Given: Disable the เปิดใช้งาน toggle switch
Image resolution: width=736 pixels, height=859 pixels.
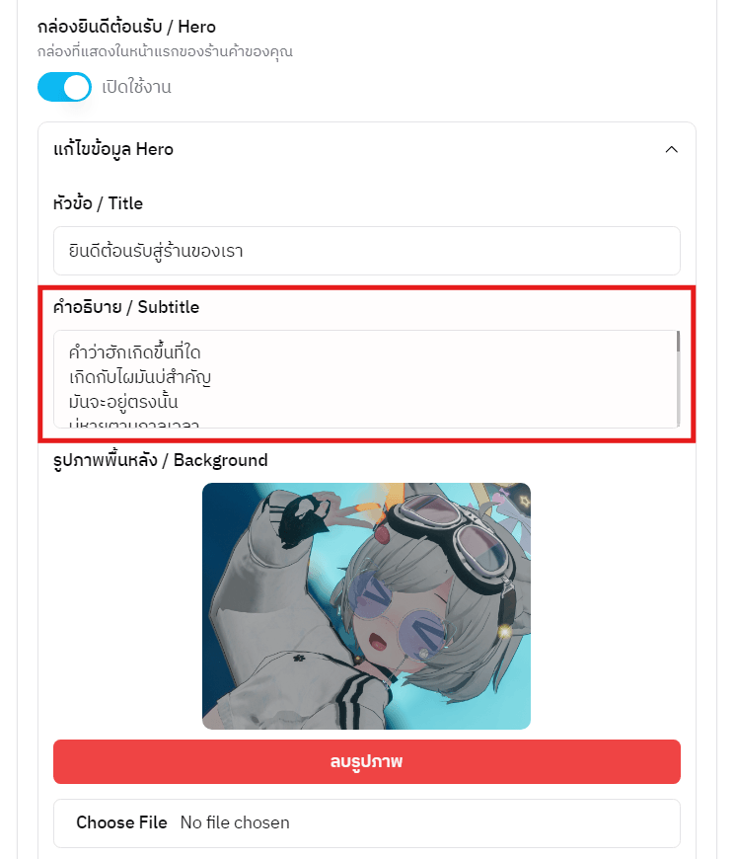Looking at the screenshot, I should 64,87.
